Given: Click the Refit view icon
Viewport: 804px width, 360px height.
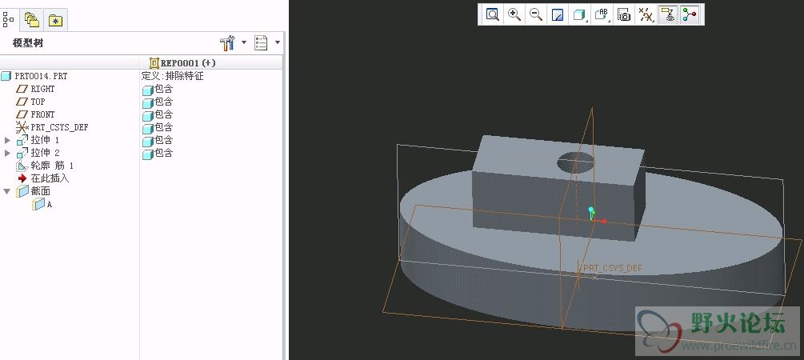Looking at the screenshot, I should (x=492, y=14).
